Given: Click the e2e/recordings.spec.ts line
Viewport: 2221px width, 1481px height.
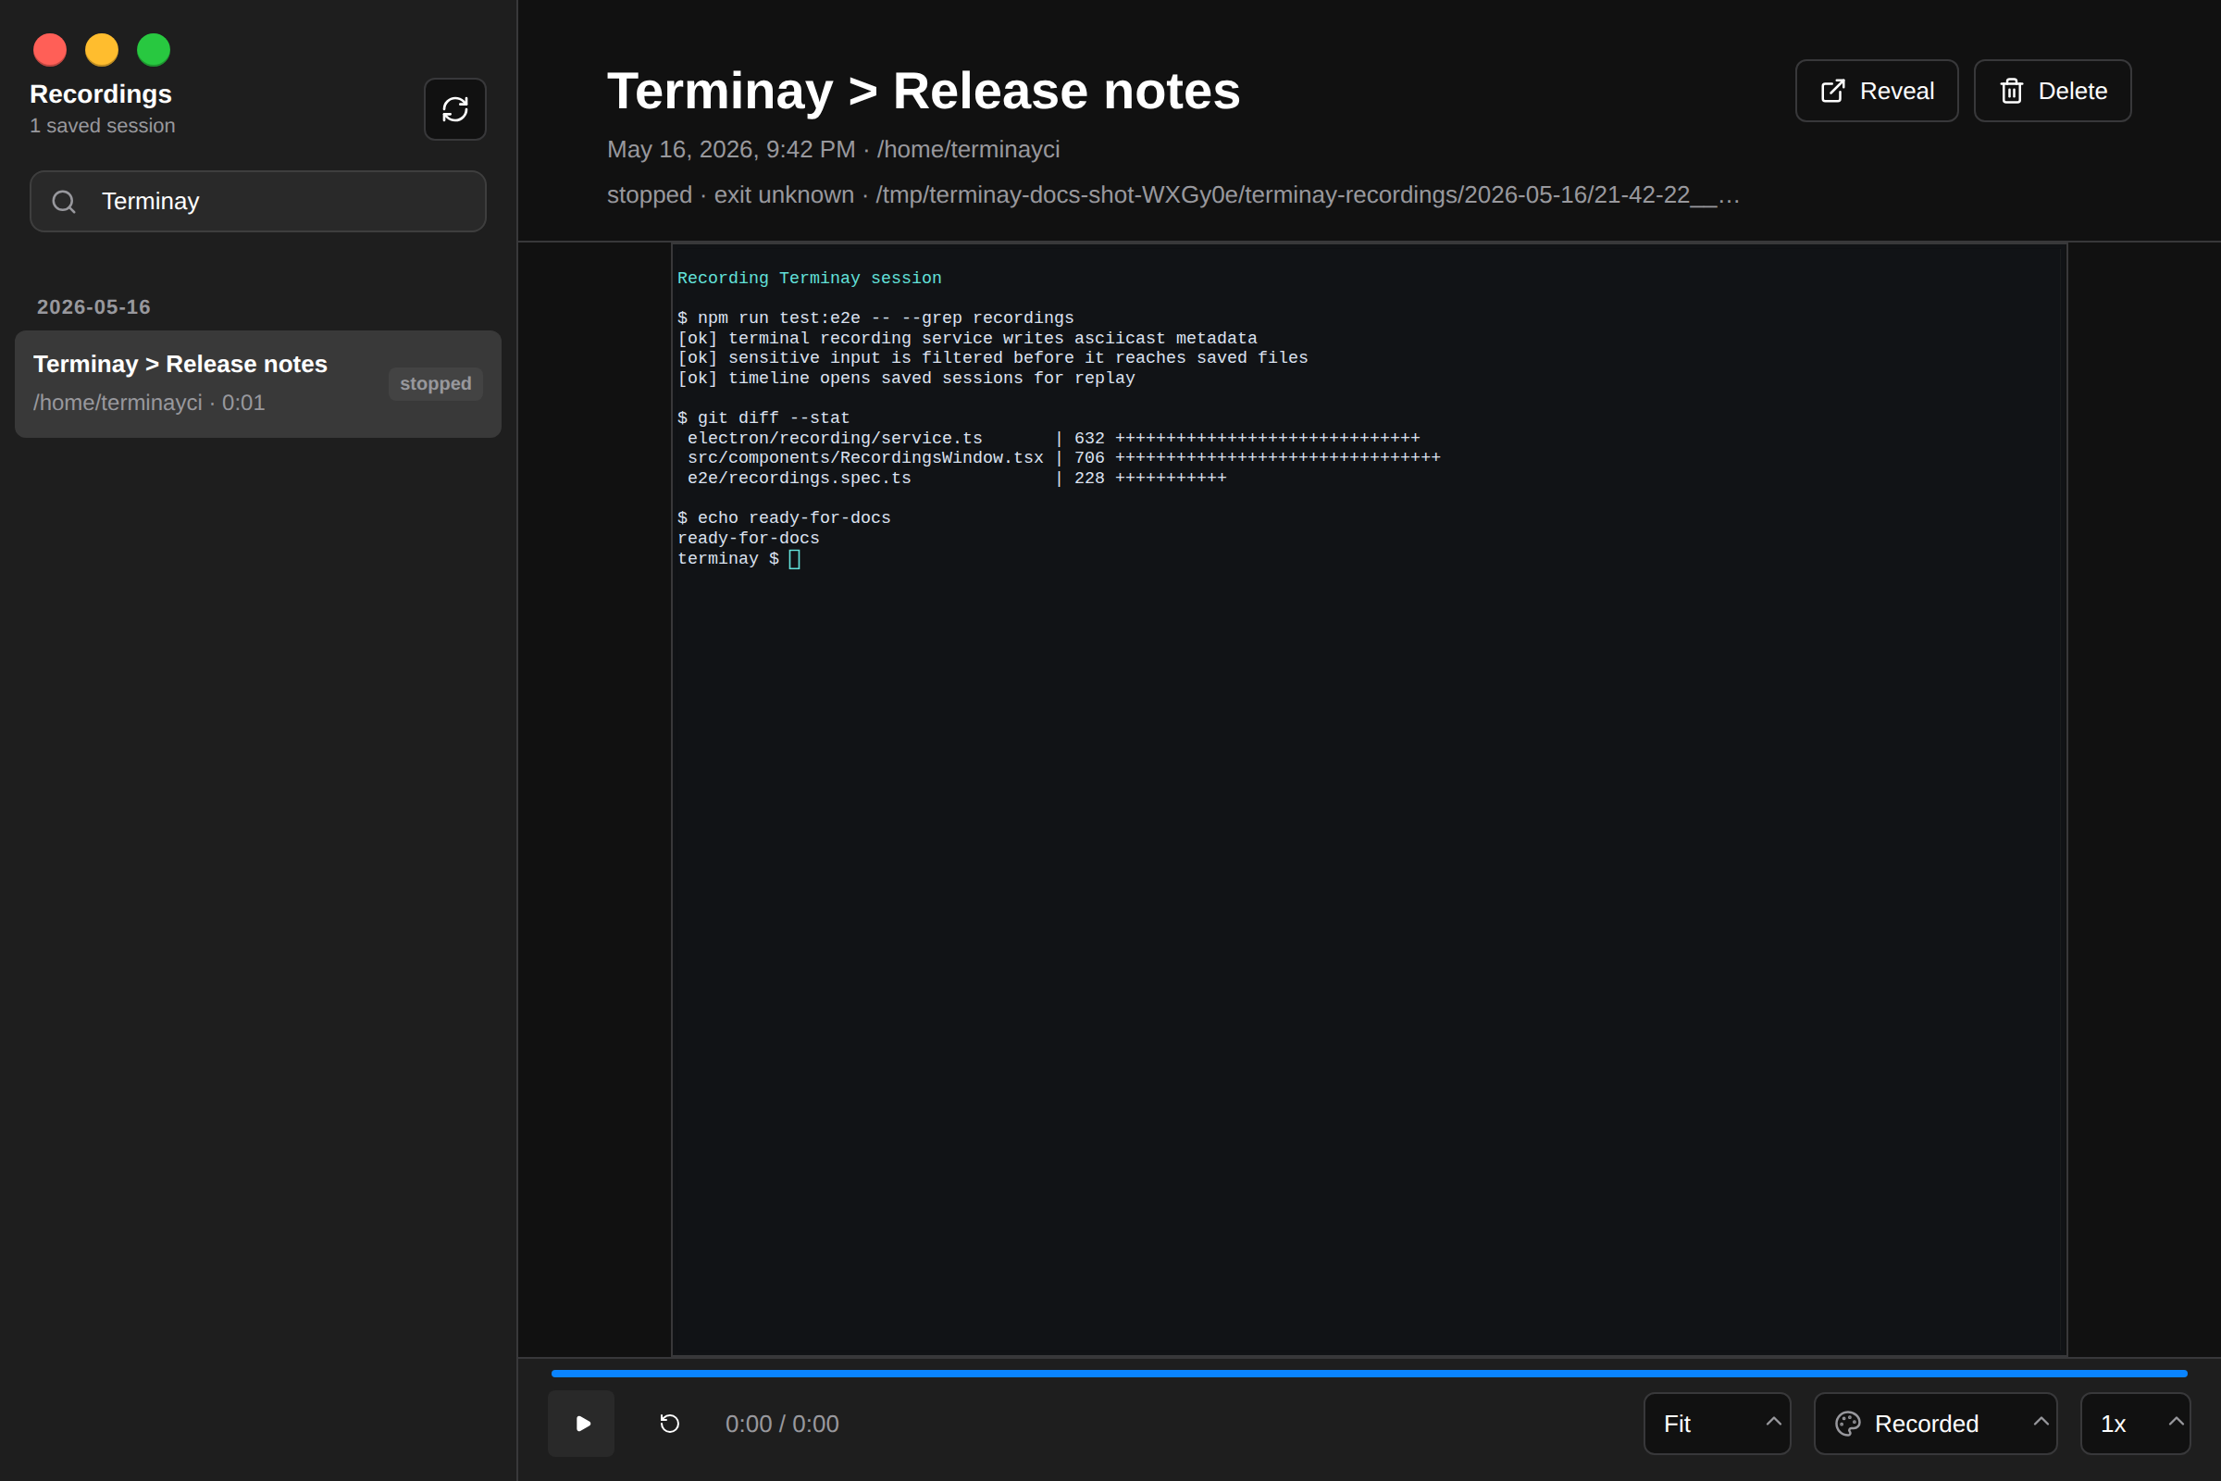Looking at the screenshot, I should (x=957, y=478).
